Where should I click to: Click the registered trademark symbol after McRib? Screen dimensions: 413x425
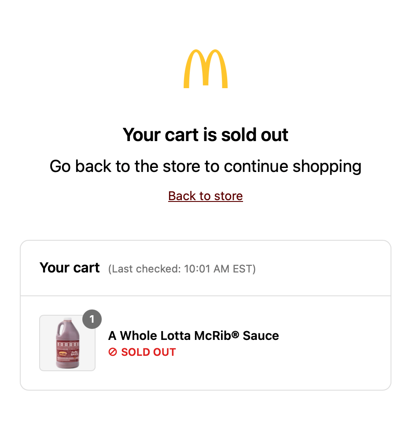(x=235, y=335)
